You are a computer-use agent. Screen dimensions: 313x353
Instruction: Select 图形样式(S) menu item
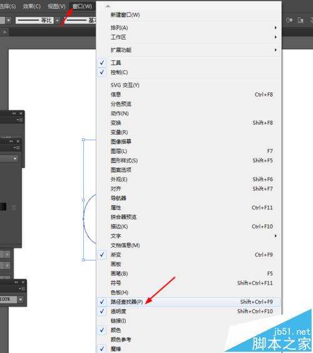[x=189, y=161]
